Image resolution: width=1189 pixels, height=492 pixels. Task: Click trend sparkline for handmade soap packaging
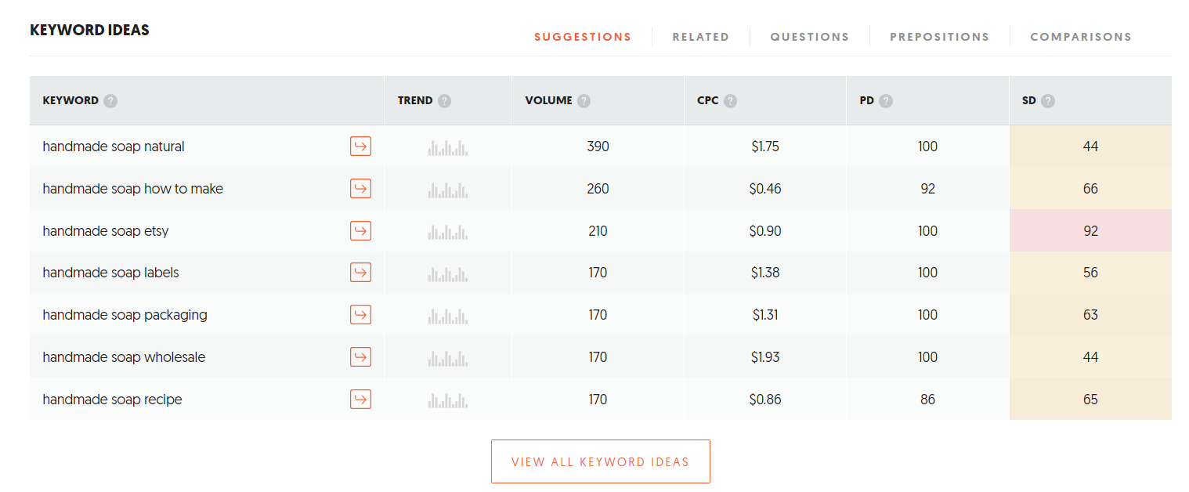(448, 316)
